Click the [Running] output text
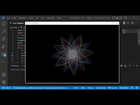140x105 pixels. [15, 70]
